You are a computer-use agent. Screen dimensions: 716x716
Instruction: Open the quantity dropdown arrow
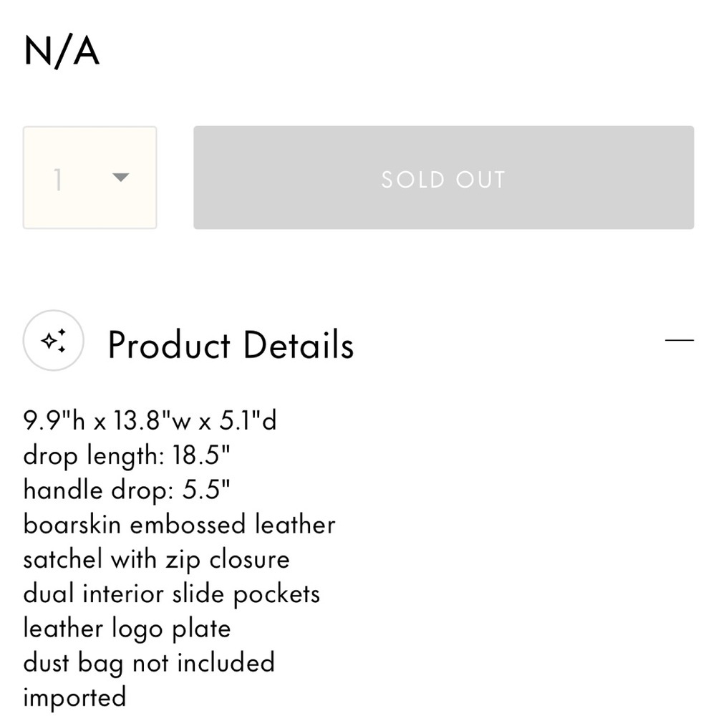[120, 177]
